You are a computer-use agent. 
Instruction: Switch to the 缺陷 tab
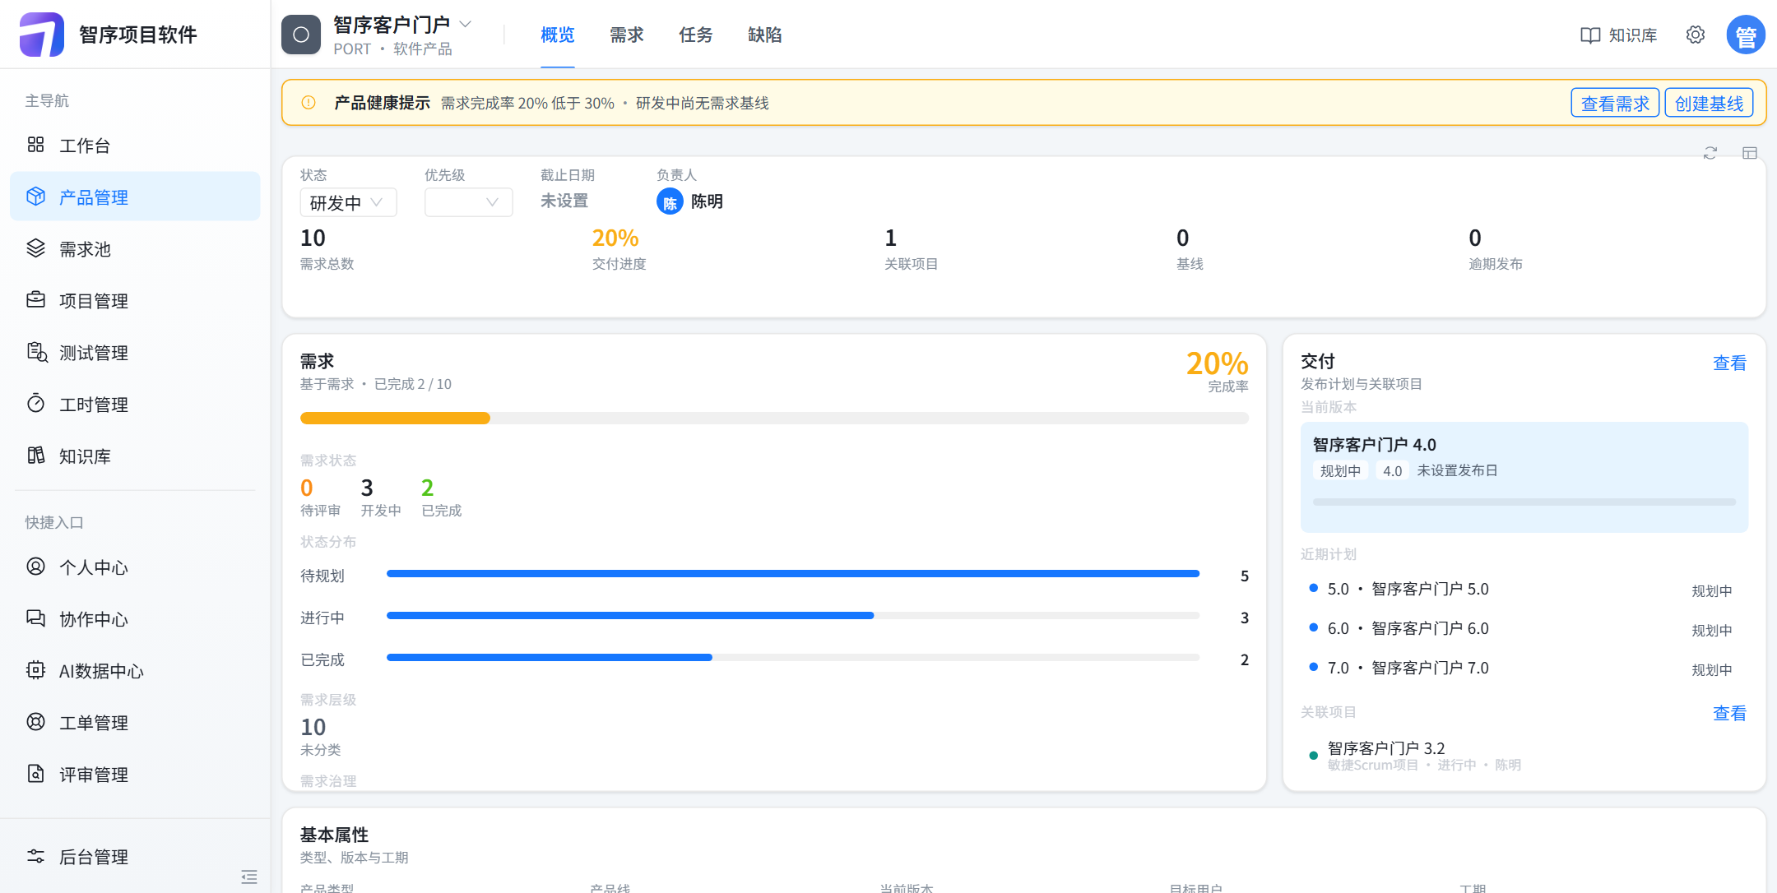pos(765,35)
